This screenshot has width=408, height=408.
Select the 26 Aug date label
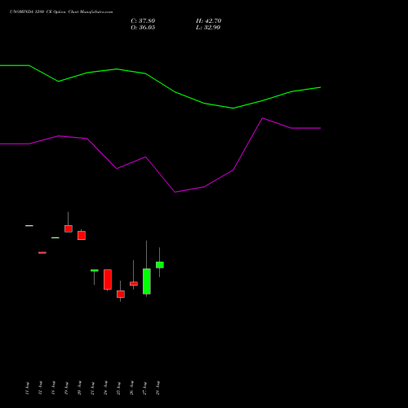pos(131,388)
